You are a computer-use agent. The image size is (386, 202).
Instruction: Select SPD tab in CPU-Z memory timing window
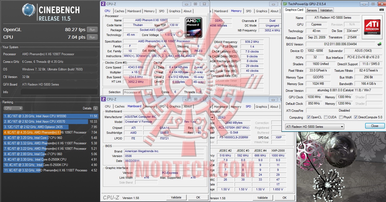(x=249, y=11)
